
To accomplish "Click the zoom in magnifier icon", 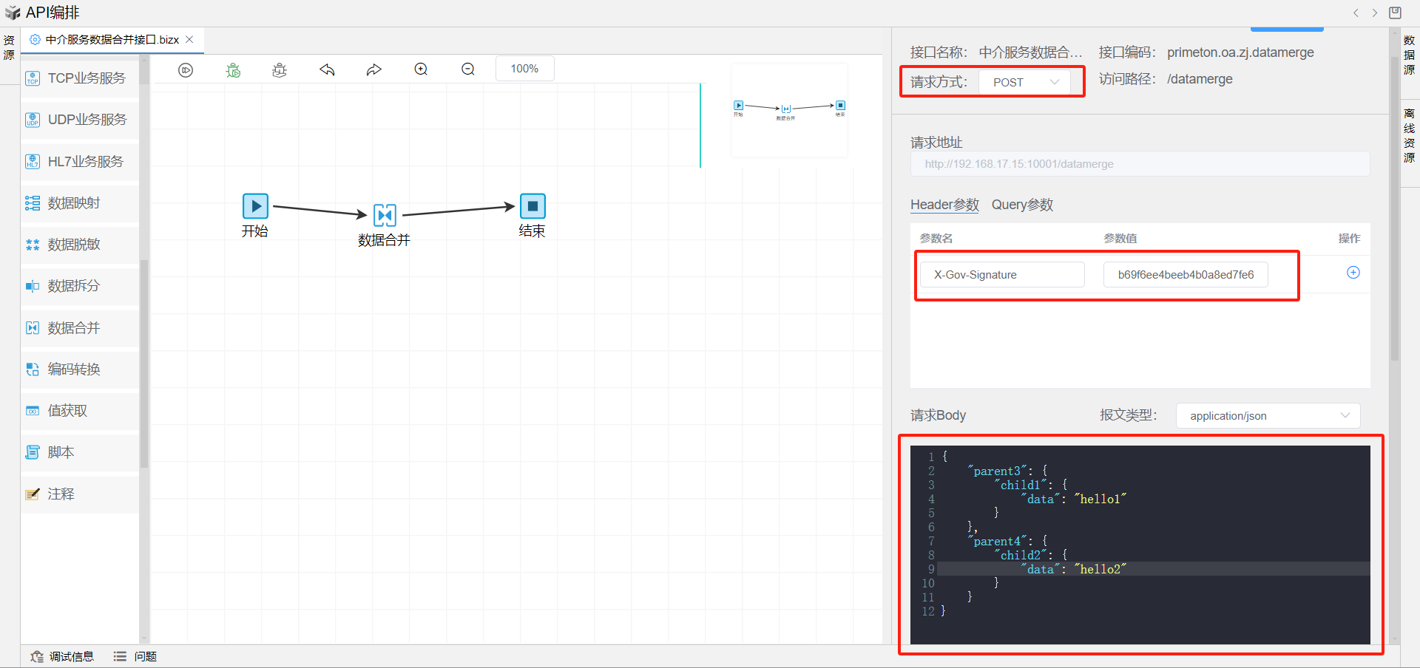I will [x=421, y=69].
